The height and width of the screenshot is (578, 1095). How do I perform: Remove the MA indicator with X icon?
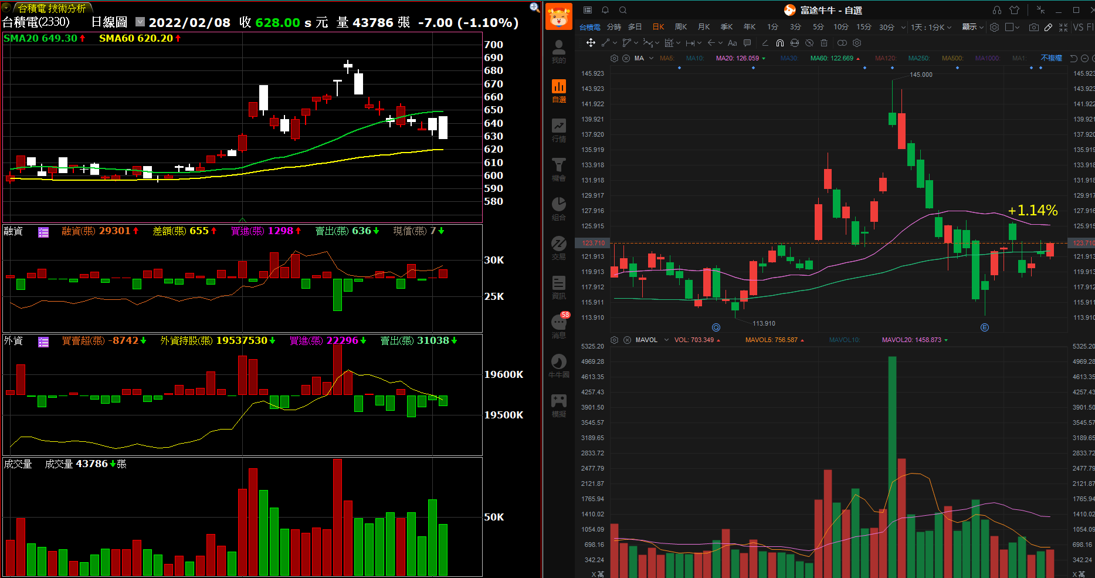click(x=626, y=58)
